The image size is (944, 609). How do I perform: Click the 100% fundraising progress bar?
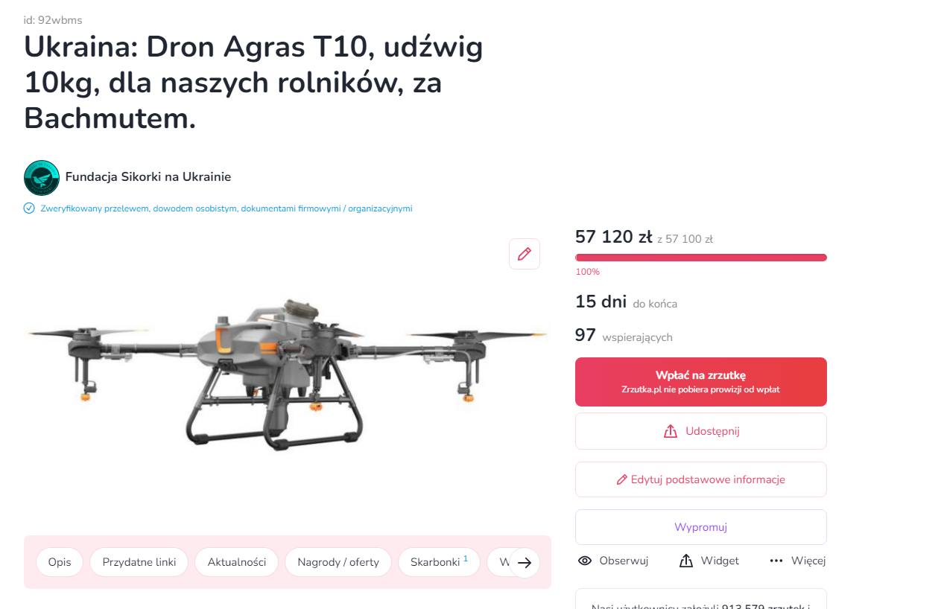(x=701, y=258)
